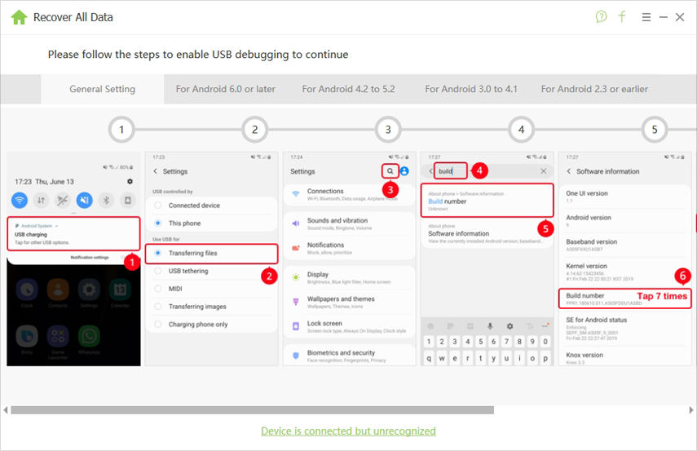Viewport: 697px width, 451px height.
Task: Open the Facebook icon in title bar
Action: pos(622,17)
